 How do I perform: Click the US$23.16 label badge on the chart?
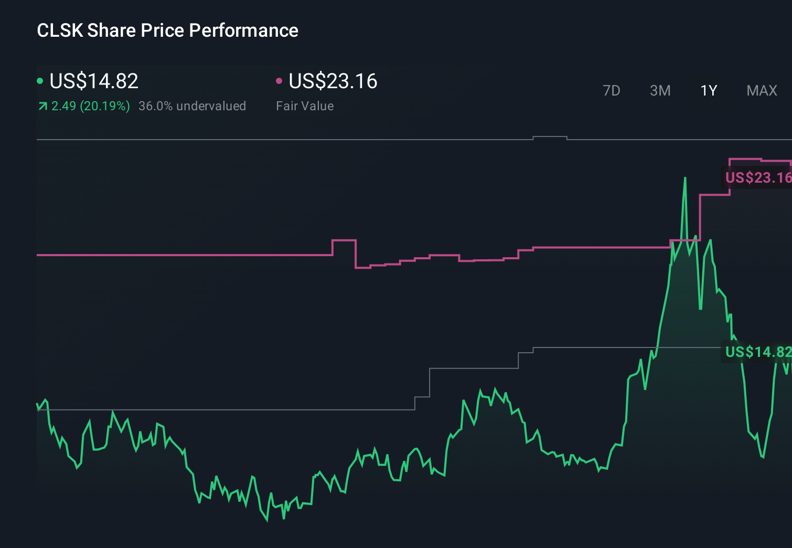pyautogui.click(x=757, y=178)
